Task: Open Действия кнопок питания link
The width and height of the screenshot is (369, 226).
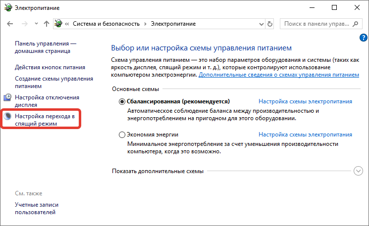Action: click(x=50, y=67)
